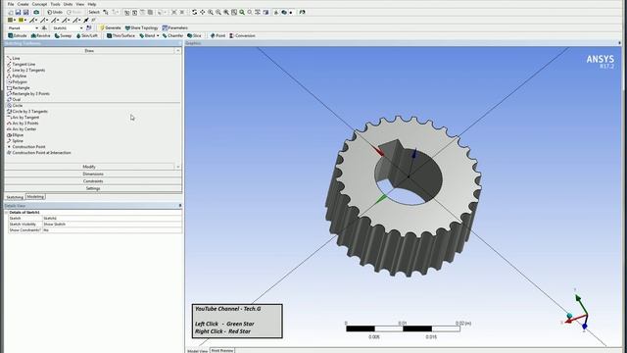The height and width of the screenshot is (353, 627).
Task: Click the save project icon
Action: (x=18, y=12)
